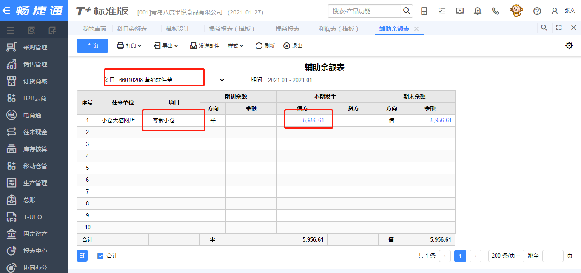The width and height of the screenshot is (581, 273).
Task: Open ending balance 5,956.61 link in row 1
Action: coord(441,120)
